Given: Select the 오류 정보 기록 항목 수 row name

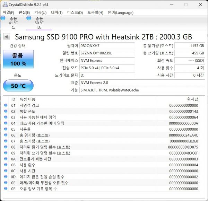Looking at the screenshot, I should tap(38, 189).
